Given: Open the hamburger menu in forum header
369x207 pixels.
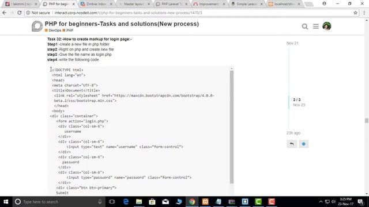Looking at the screenshot, I should (316, 26).
